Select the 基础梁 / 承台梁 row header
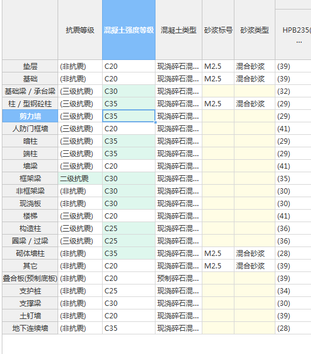Screen dimensions: 311x354 click(x=30, y=91)
